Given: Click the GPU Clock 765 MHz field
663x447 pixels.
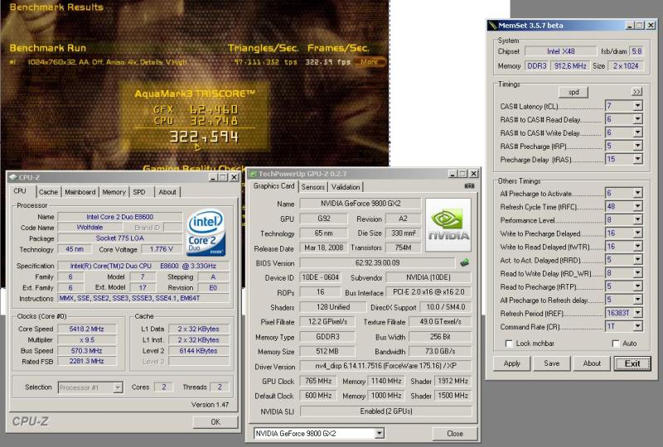Looking at the screenshot, I should pyautogui.click(x=318, y=381).
